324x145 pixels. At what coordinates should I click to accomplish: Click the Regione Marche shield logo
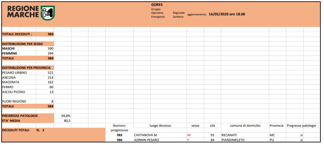[48, 13]
